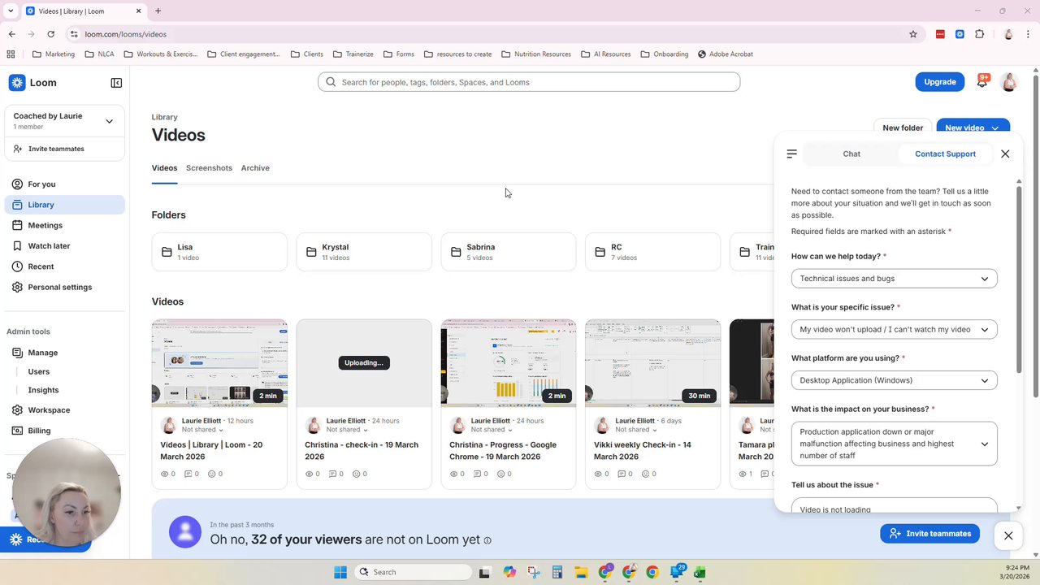Open Chrome tab search dropdown
This screenshot has width=1040, height=585.
tap(11, 11)
